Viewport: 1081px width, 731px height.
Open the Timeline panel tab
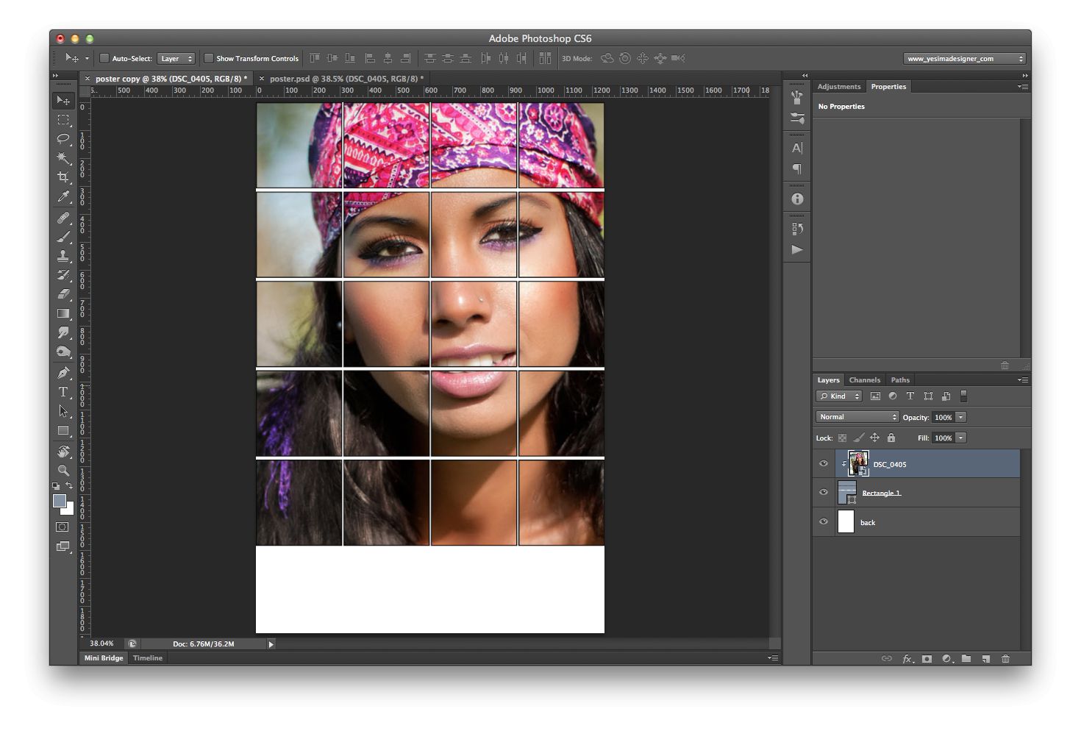[148, 658]
